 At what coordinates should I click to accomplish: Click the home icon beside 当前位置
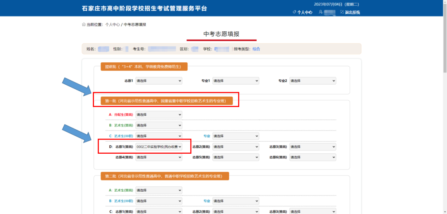click(84, 25)
